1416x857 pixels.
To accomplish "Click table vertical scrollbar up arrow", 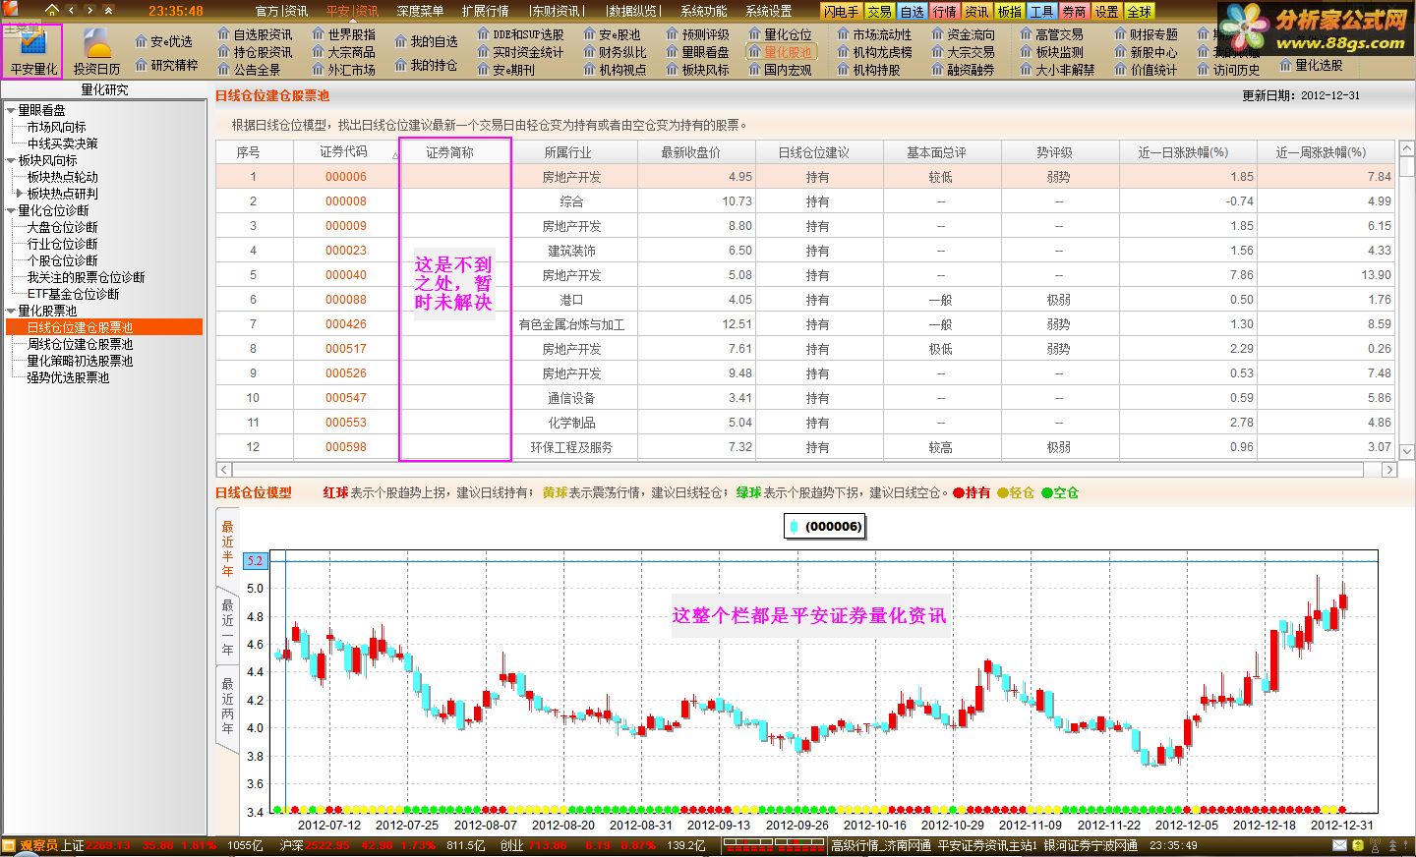I will tap(1406, 148).
